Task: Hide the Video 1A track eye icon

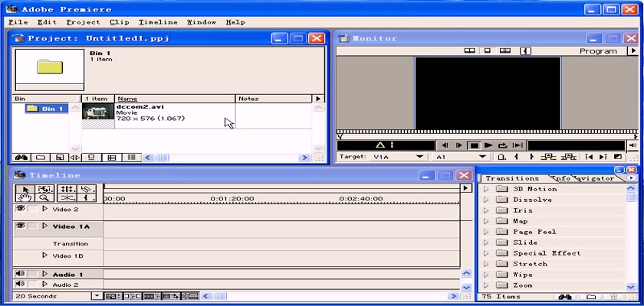Action: click(20, 226)
